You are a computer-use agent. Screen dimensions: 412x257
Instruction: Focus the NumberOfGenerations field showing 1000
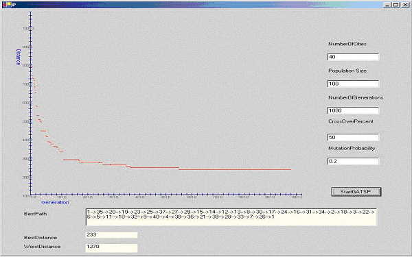[x=353, y=110]
